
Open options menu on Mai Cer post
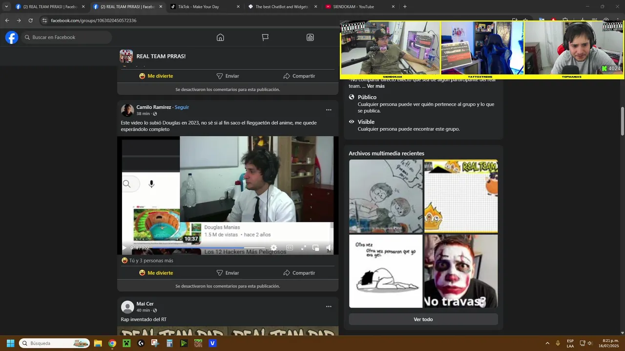coord(329,307)
